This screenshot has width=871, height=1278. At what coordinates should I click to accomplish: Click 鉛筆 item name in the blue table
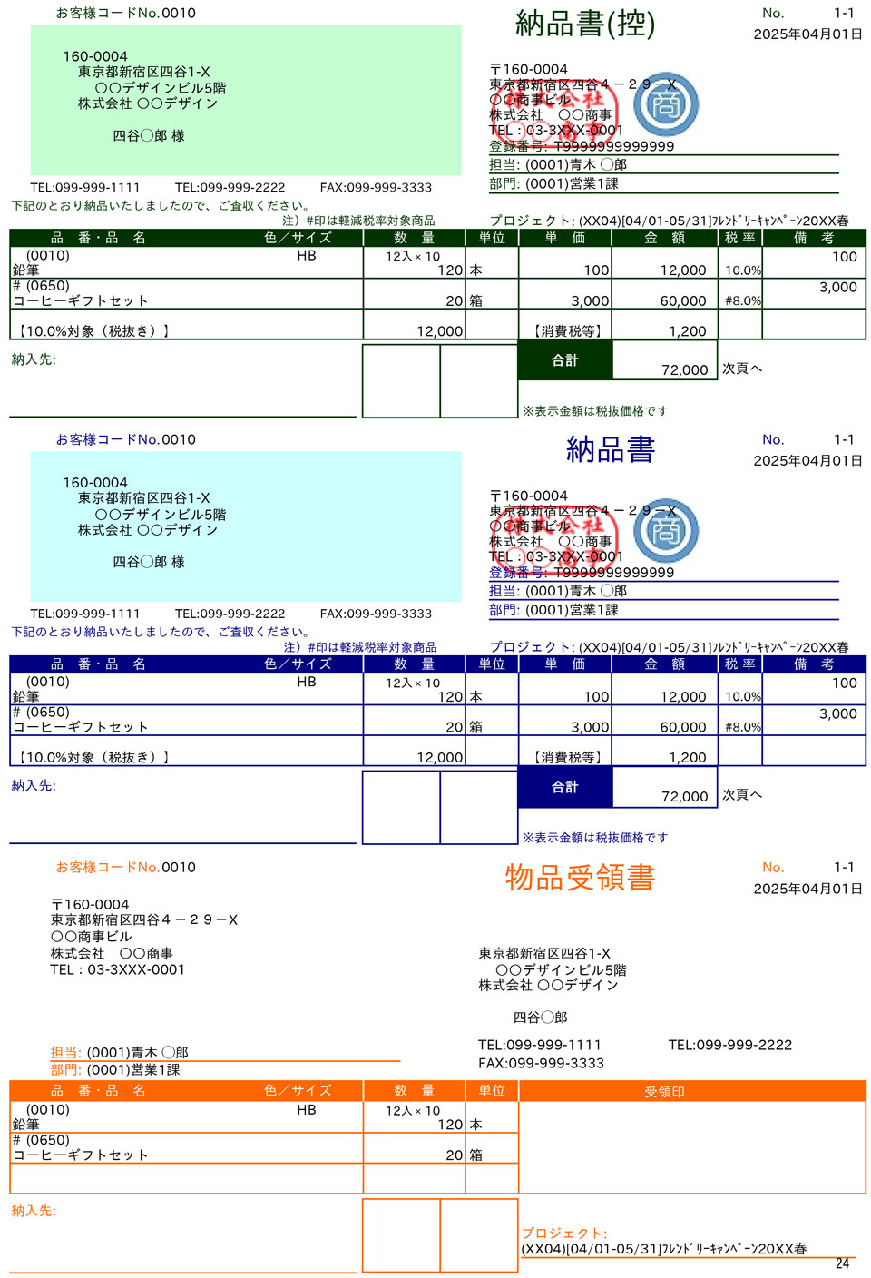point(25,697)
